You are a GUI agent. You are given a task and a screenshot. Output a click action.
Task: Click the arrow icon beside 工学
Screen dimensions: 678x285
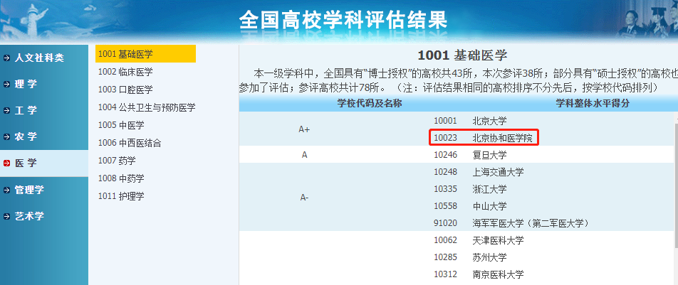(x=6, y=111)
